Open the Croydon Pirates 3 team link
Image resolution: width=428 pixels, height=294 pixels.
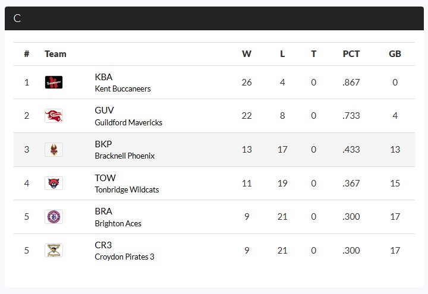(124, 257)
